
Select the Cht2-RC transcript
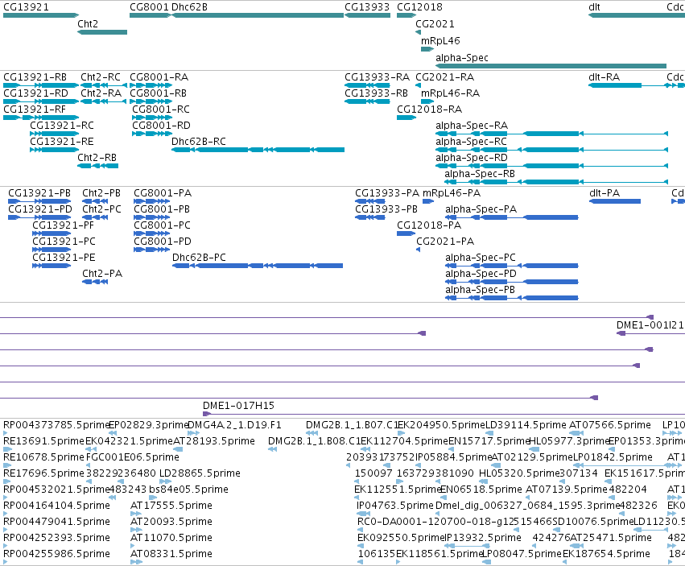(x=104, y=85)
